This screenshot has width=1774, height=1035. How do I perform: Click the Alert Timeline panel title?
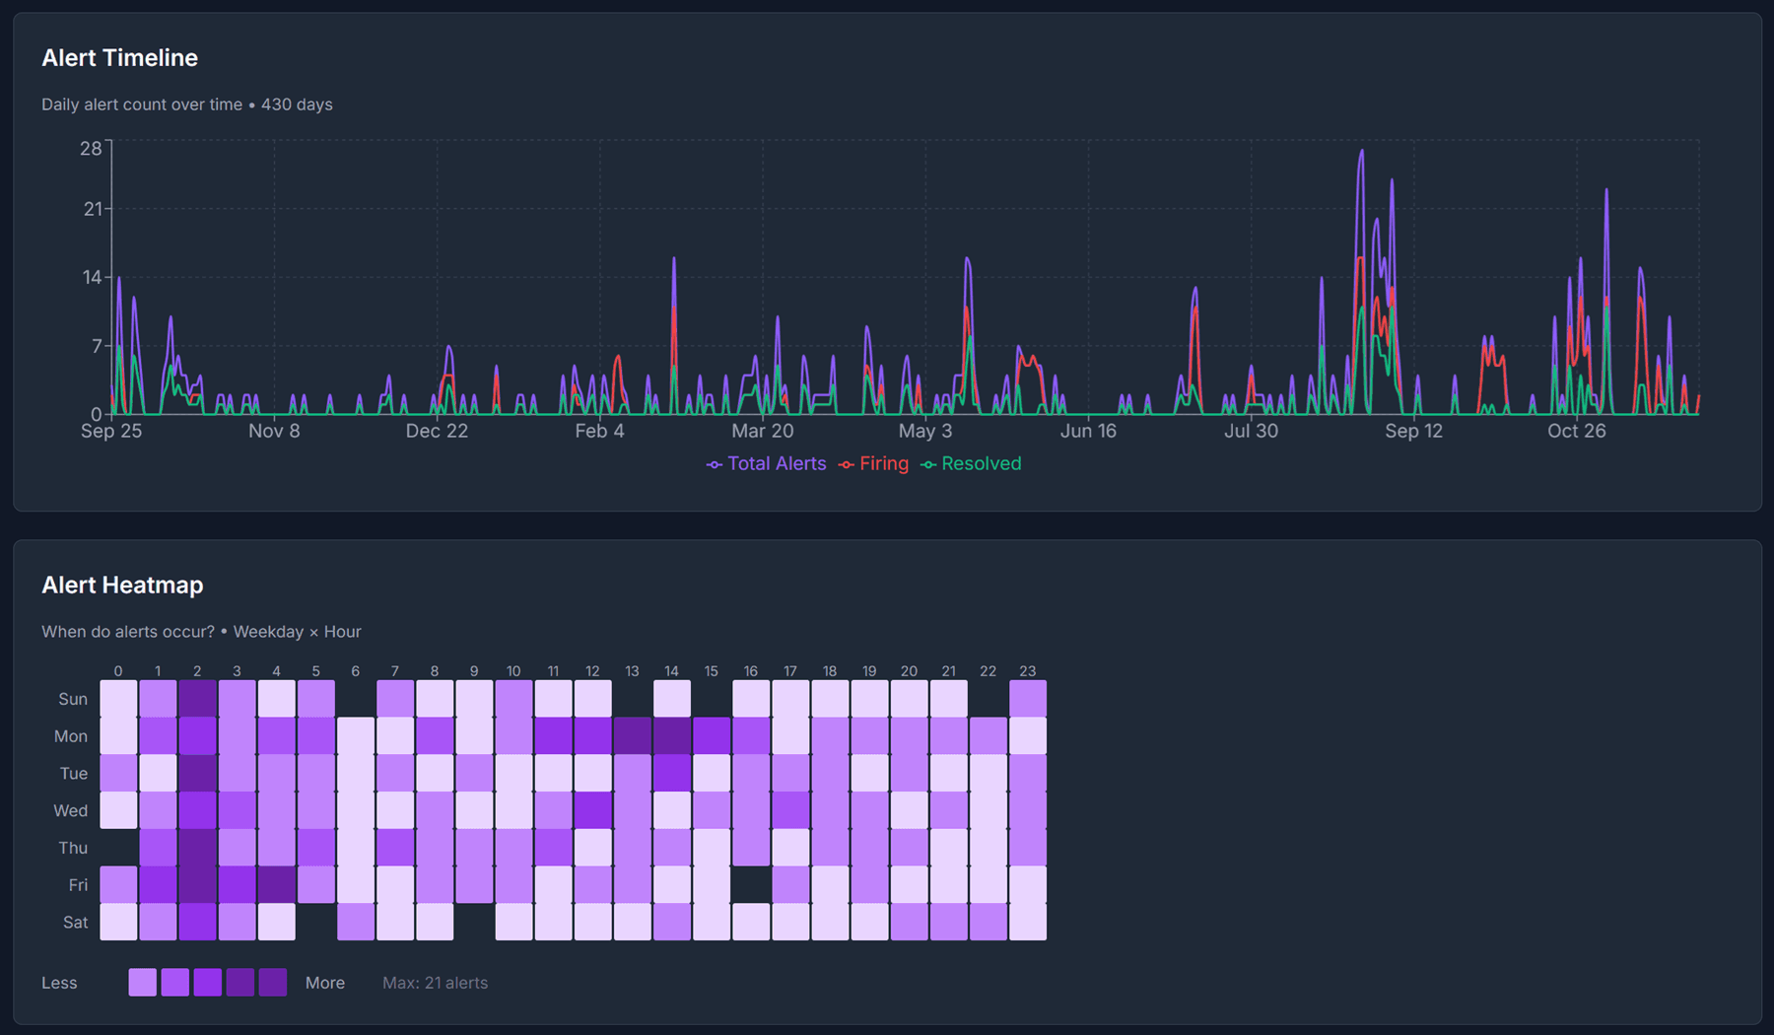click(119, 58)
